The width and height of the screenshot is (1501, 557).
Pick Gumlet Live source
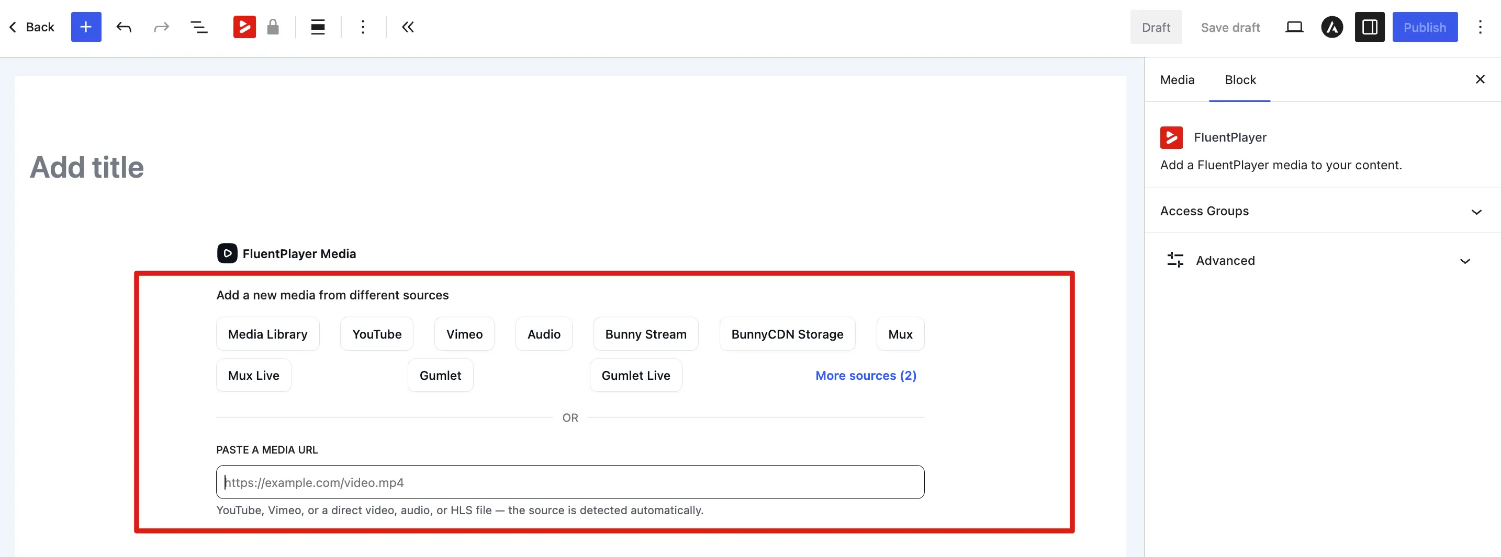click(x=636, y=375)
